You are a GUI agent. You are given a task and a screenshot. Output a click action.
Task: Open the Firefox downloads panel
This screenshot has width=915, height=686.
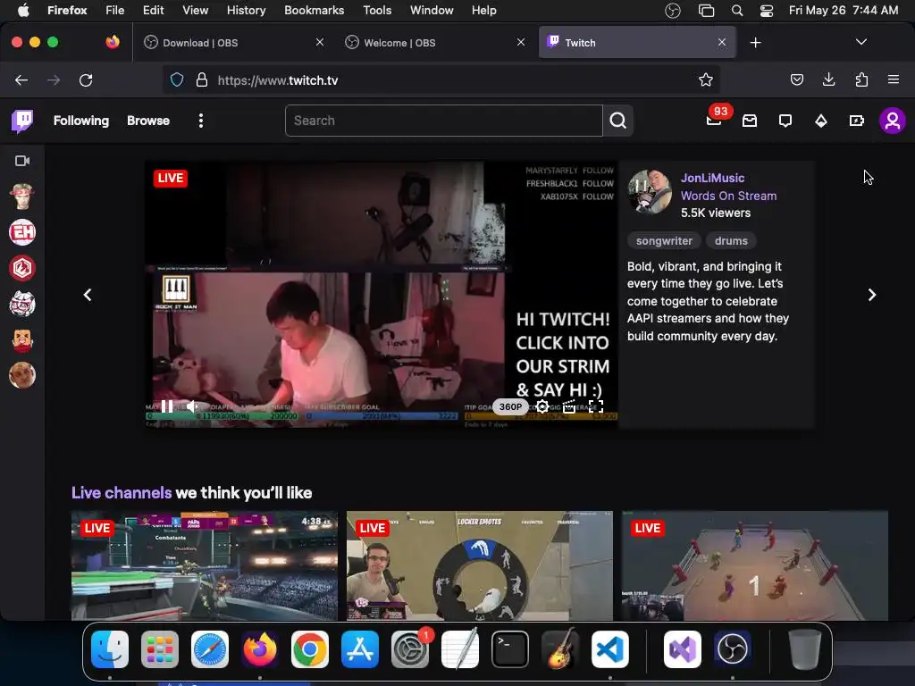[828, 79]
